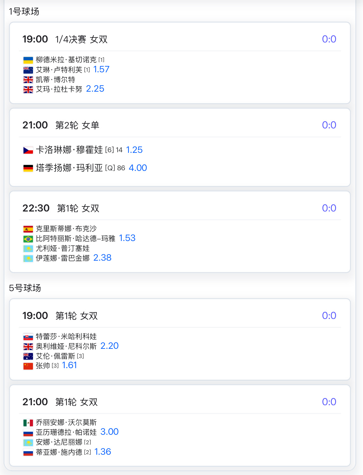Choose odds 1.25 for 卡洛琳娜·穆霍娃
Screen dimensions: 363x475
tap(134, 150)
